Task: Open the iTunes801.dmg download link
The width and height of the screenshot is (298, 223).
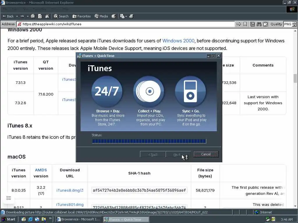Action: (x=70, y=205)
